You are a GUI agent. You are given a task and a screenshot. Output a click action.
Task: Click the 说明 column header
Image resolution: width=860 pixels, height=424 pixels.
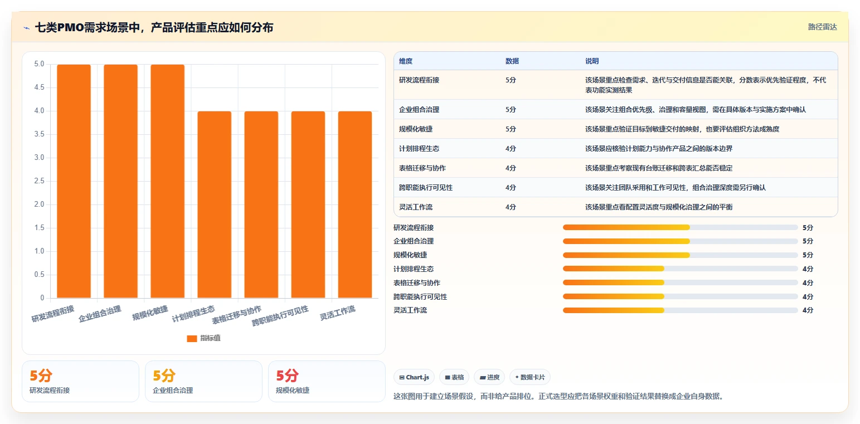592,61
